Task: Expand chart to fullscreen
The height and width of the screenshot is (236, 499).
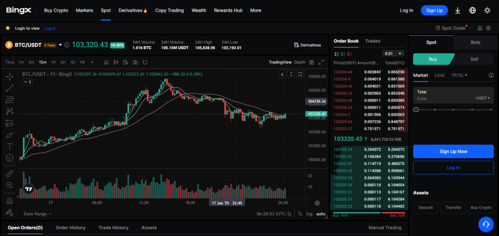Action: click(321, 62)
